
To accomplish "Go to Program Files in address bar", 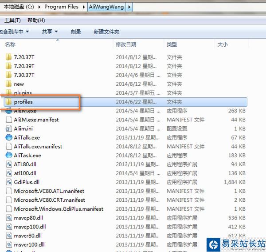I will pyautogui.click(x=62, y=7).
